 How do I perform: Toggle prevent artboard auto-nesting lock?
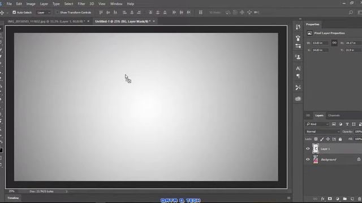point(334,139)
